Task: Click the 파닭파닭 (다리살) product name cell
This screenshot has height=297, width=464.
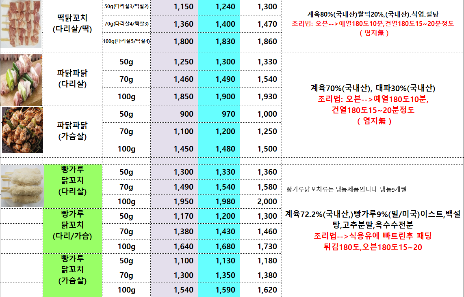Action: pos(72,79)
